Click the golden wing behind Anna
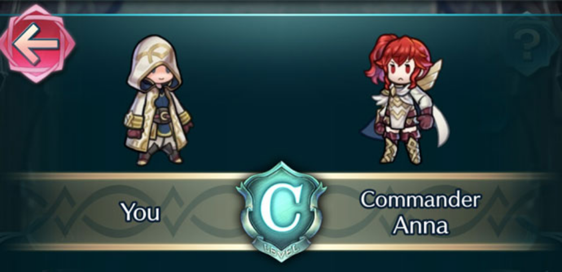562x272 pixels. click(432, 75)
